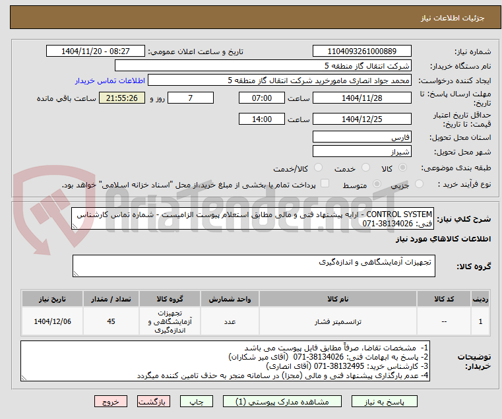This screenshot has width=502, height=419.
Task: Click the تعداد / مقدار column header
Action: click(111, 299)
